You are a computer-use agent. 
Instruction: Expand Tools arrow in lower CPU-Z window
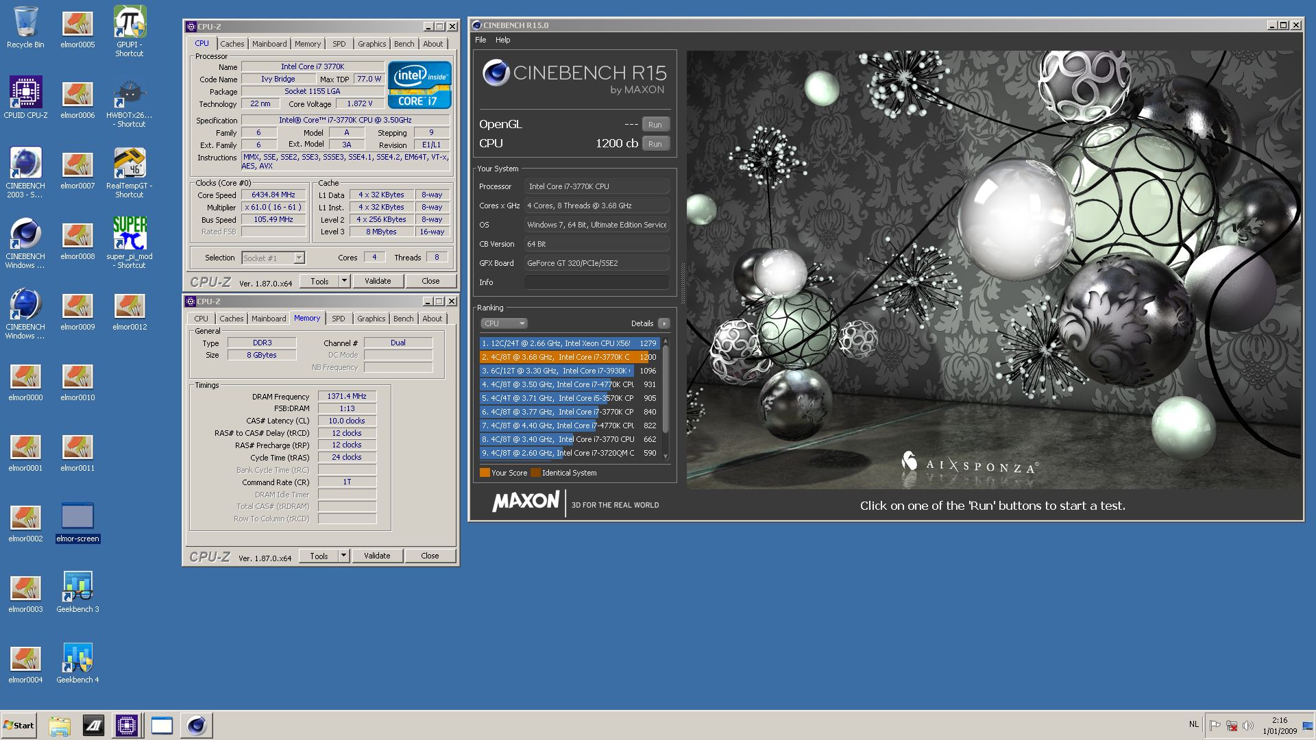click(x=343, y=556)
